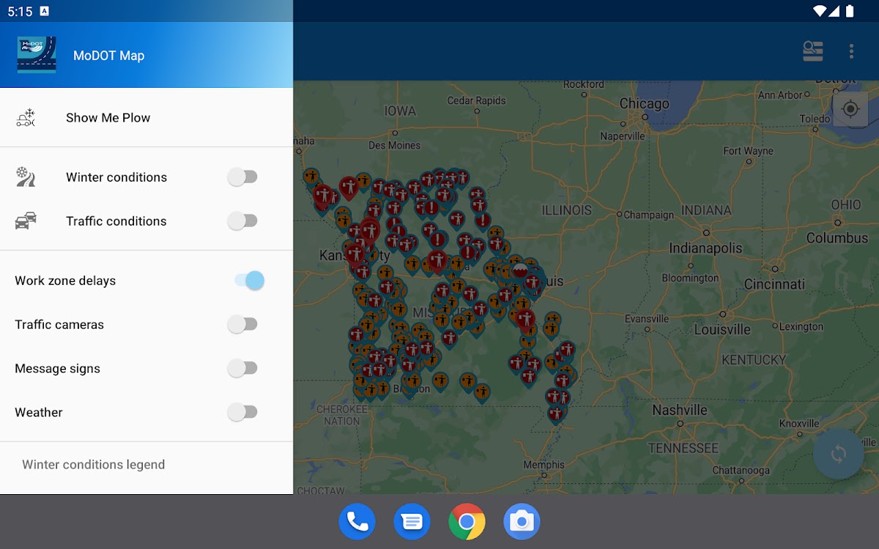Click the Traffic conditions cars icon
Image resolution: width=879 pixels, height=549 pixels.
pos(26,221)
